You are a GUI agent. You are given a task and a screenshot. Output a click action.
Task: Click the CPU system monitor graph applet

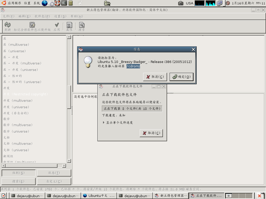[x=200, y=3]
